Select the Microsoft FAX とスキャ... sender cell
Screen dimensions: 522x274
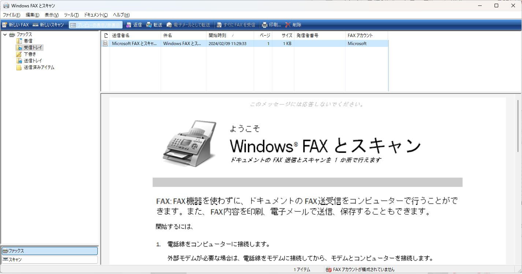[x=135, y=44]
